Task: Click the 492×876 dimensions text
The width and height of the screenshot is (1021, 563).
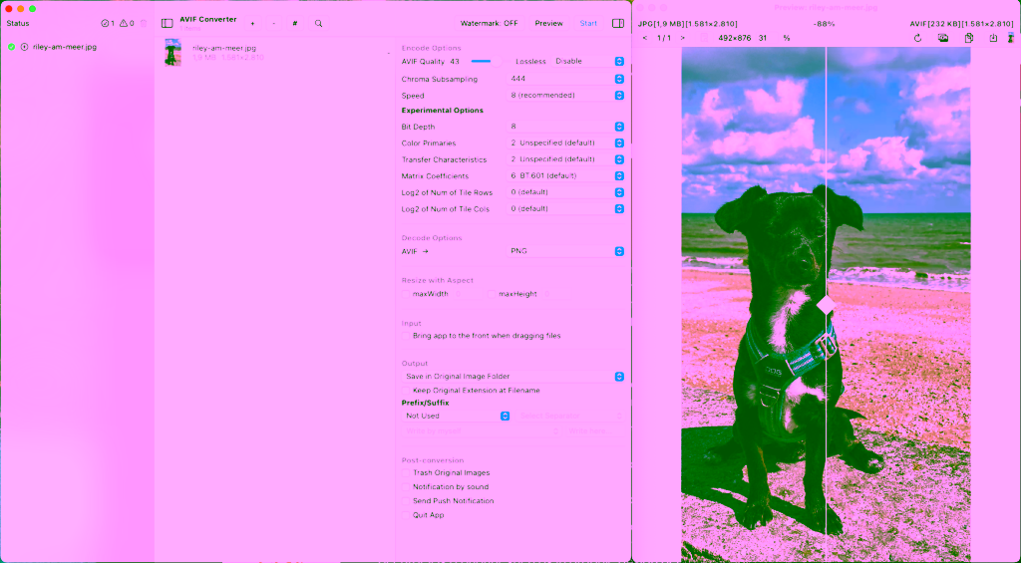Action: pos(735,38)
